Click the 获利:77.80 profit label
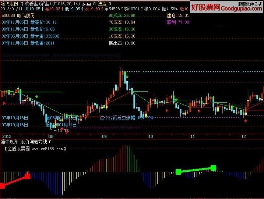The height and width of the screenshot is (199, 264). point(178,22)
